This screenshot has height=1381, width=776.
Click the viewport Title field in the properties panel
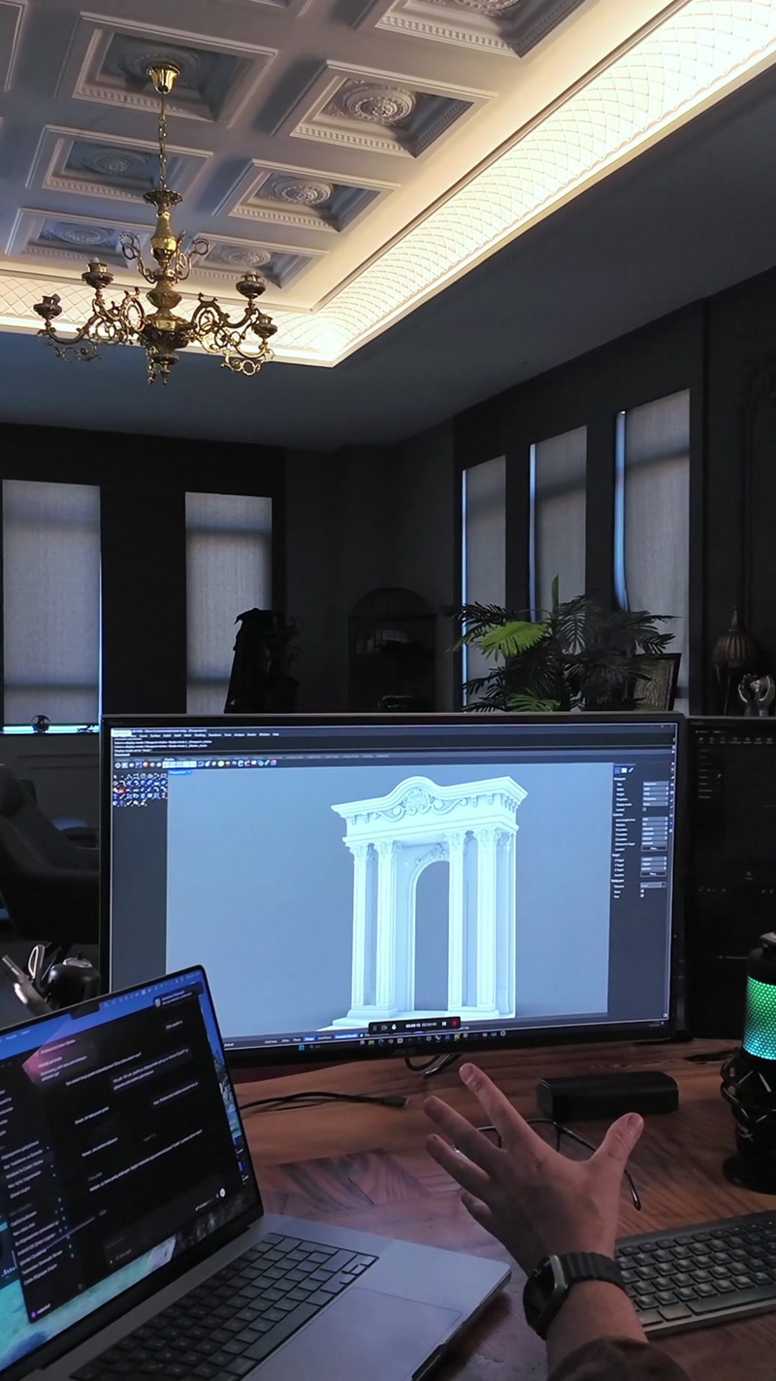[x=656, y=784]
